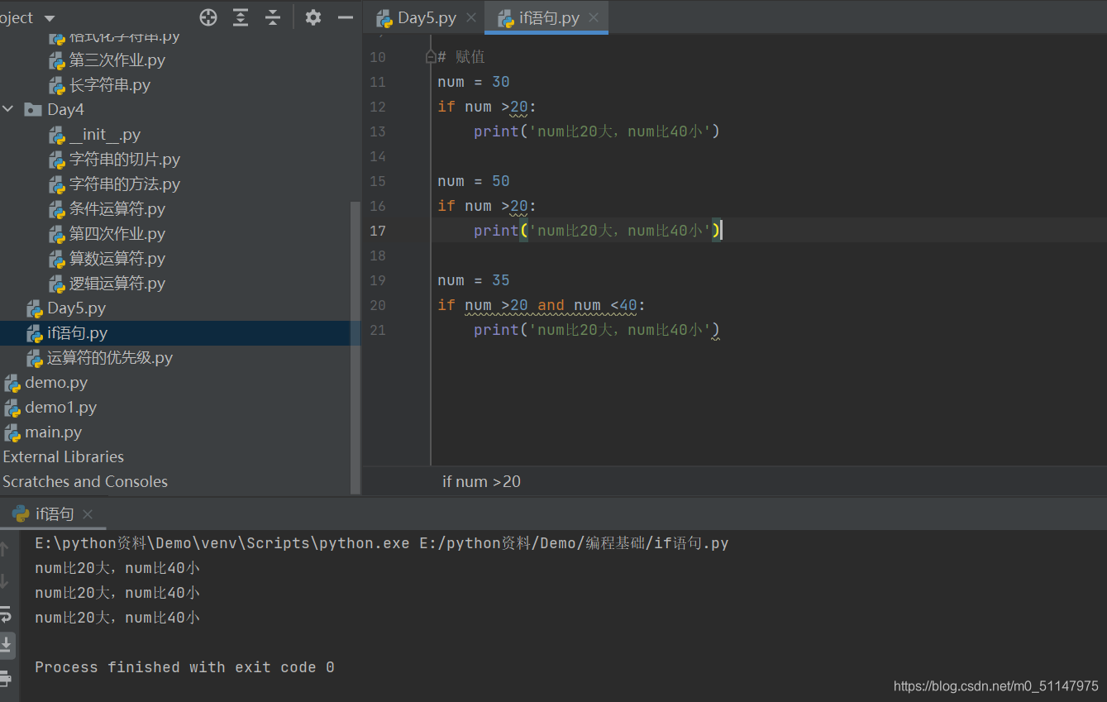Click the Day4 folder icon
The height and width of the screenshot is (702, 1107).
[x=33, y=109]
